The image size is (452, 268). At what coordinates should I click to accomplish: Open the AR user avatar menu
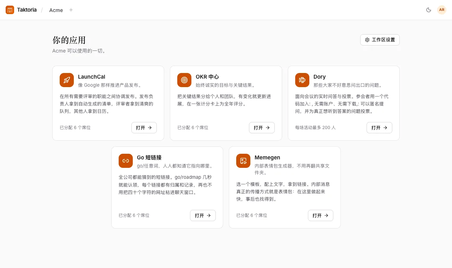442,10
